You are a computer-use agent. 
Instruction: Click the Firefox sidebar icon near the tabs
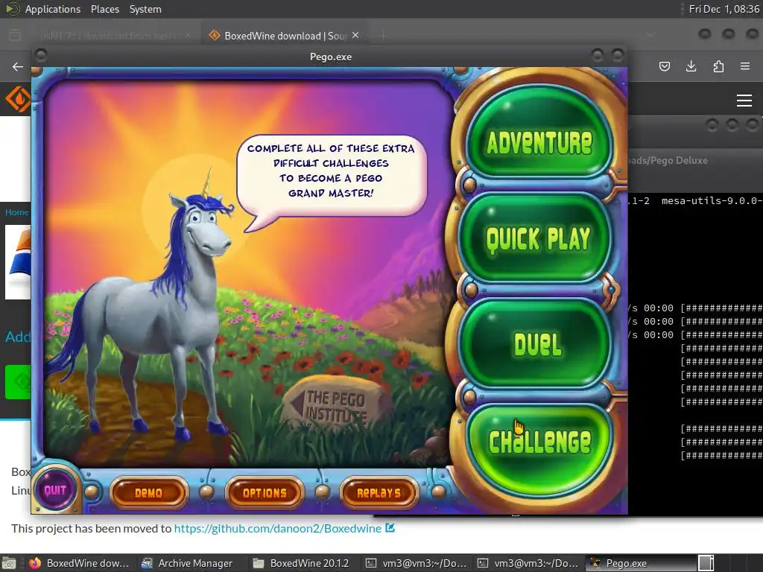15,36
